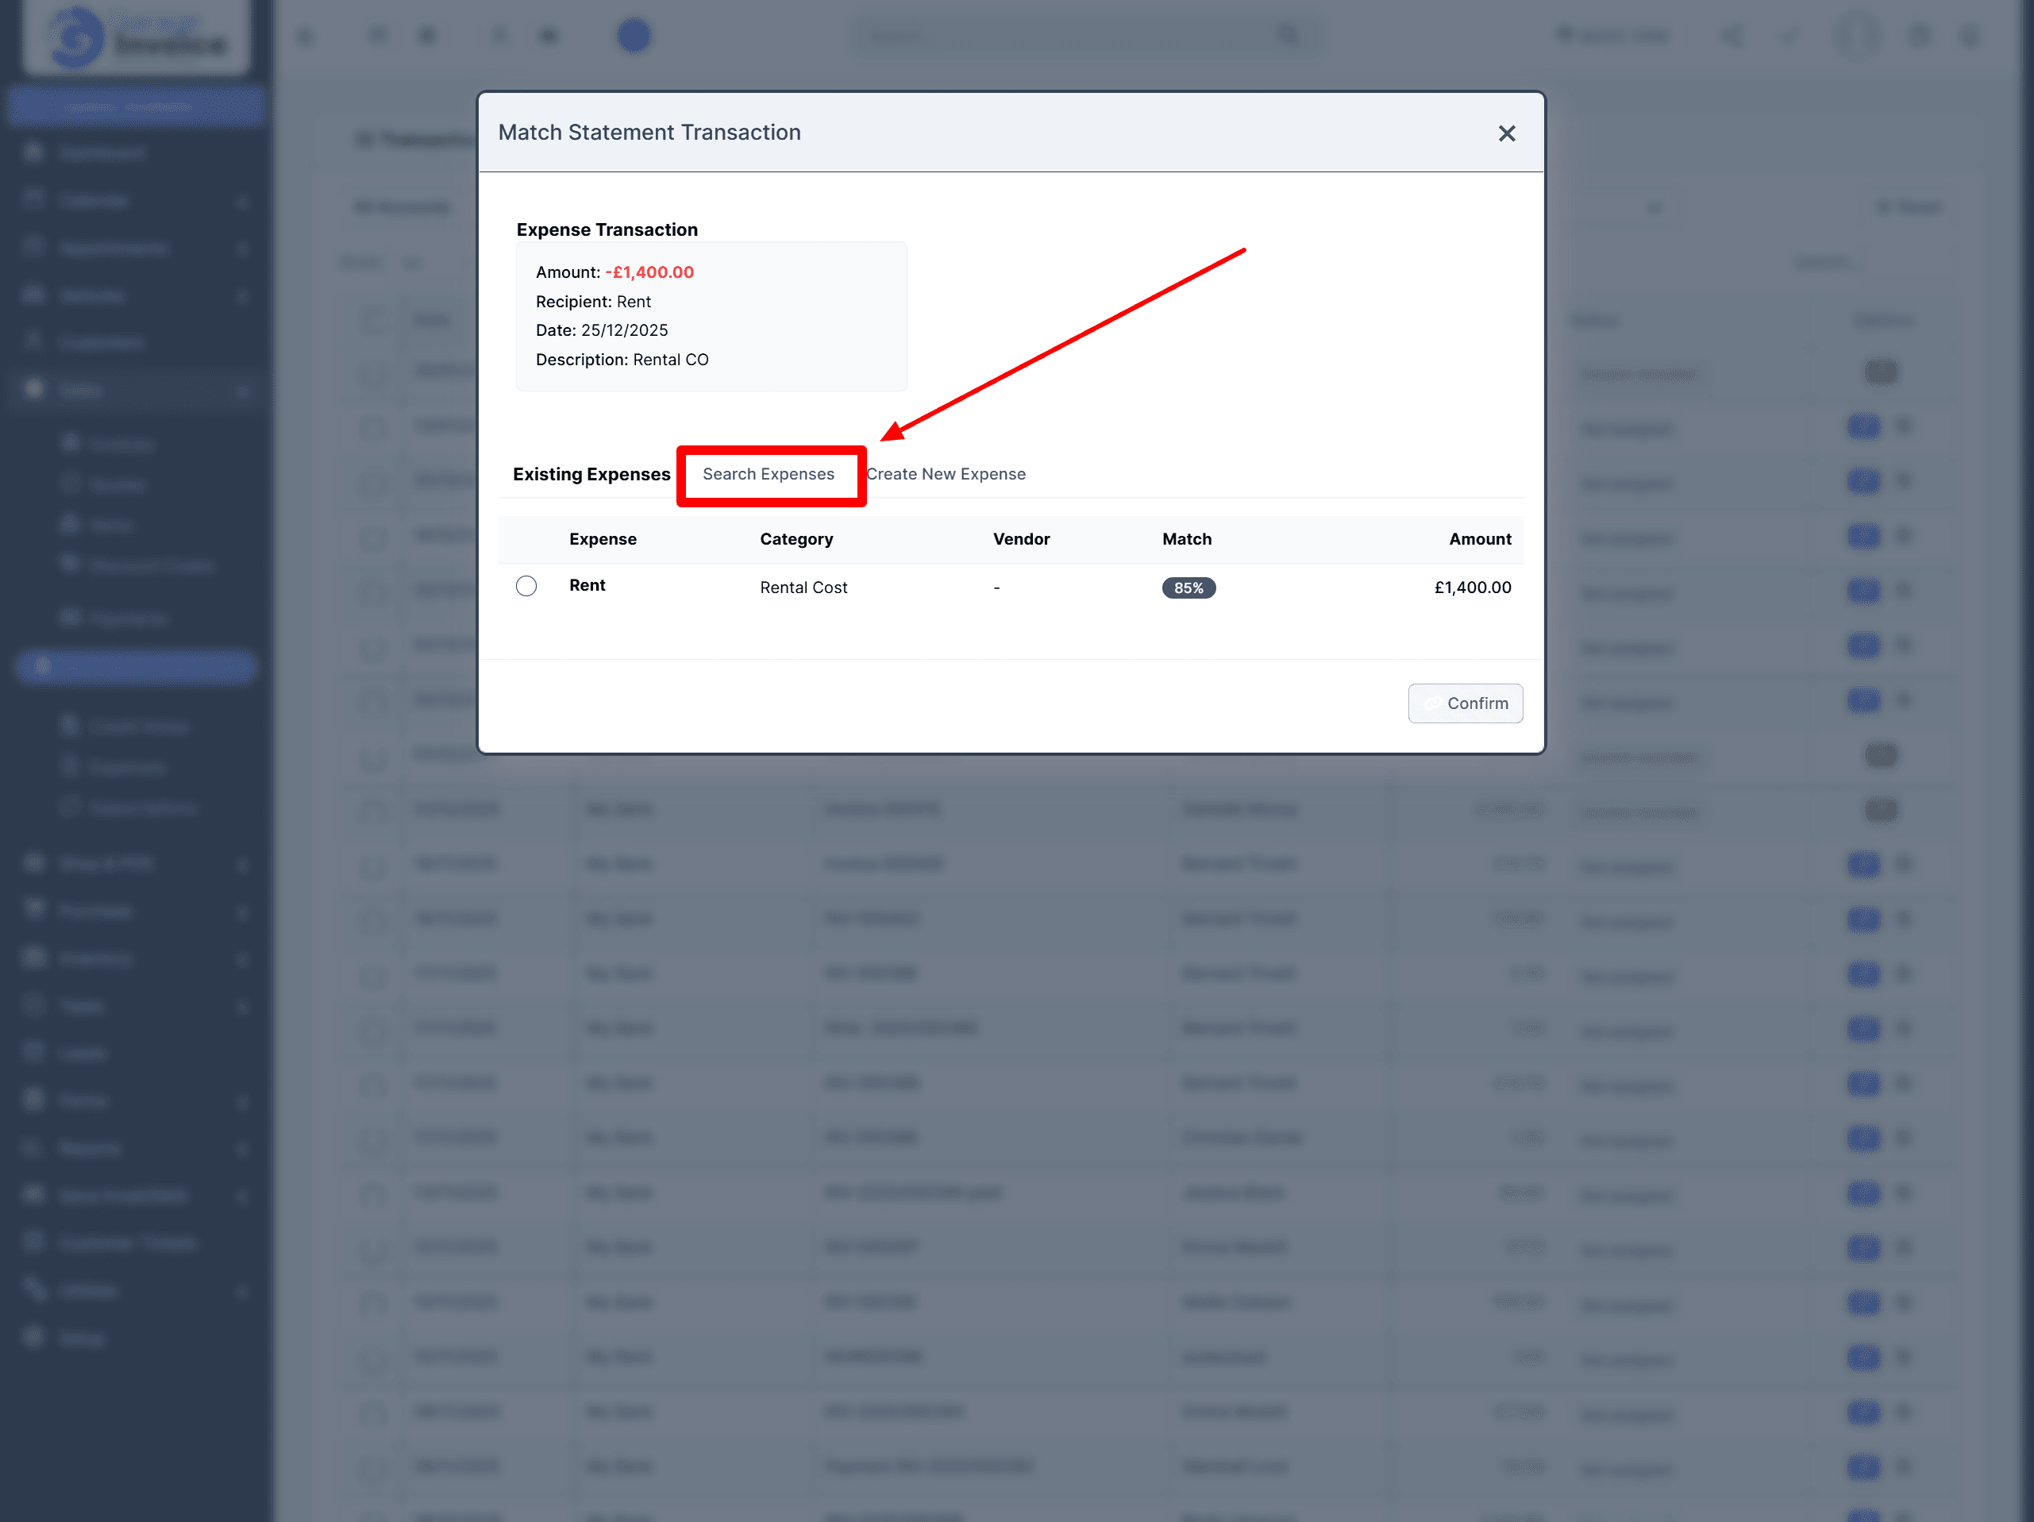Click the bold Rent expense name
The width and height of the screenshot is (2034, 1522).
point(587,585)
